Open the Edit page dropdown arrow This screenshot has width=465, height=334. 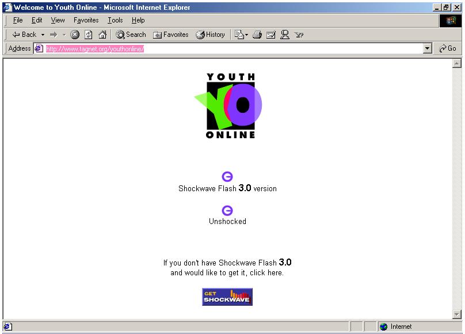(246, 35)
